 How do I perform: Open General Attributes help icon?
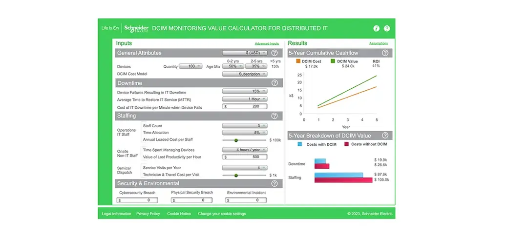click(x=275, y=53)
